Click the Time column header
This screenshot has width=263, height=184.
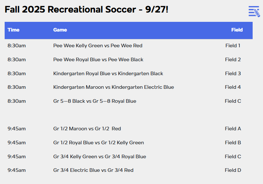click(14, 30)
